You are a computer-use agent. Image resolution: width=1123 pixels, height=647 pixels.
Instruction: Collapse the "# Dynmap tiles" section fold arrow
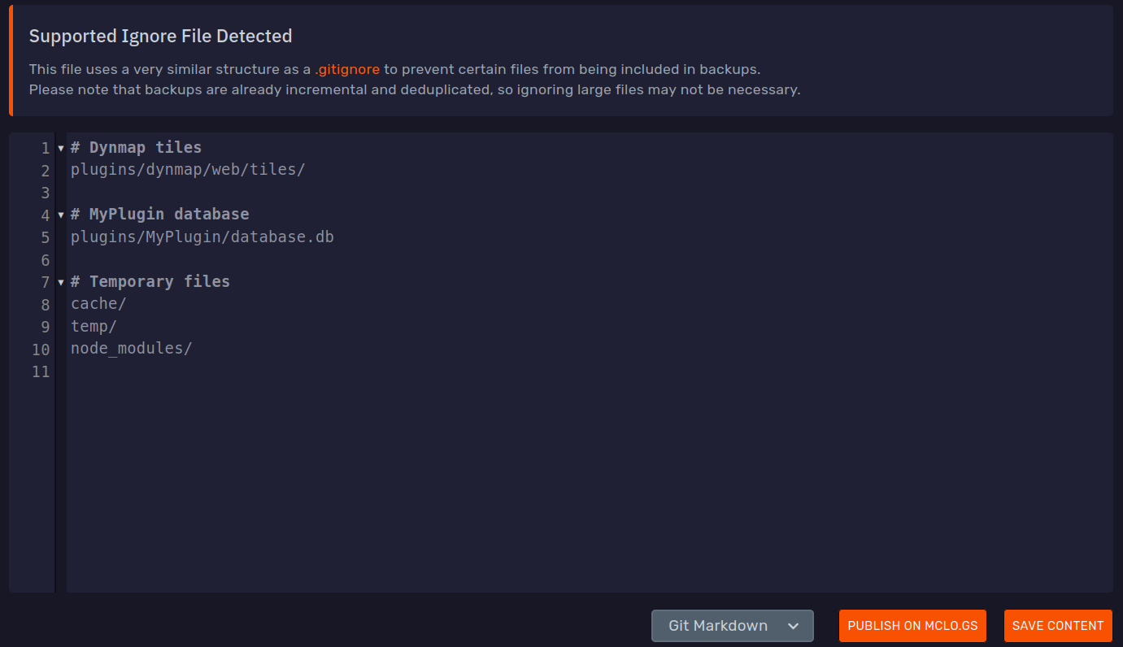(x=60, y=148)
